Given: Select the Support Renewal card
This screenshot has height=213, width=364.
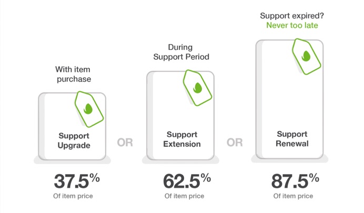Looking at the screenshot, I should pos(289,99).
